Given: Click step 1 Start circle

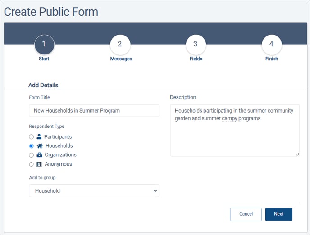Looking at the screenshot, I should [44, 45].
